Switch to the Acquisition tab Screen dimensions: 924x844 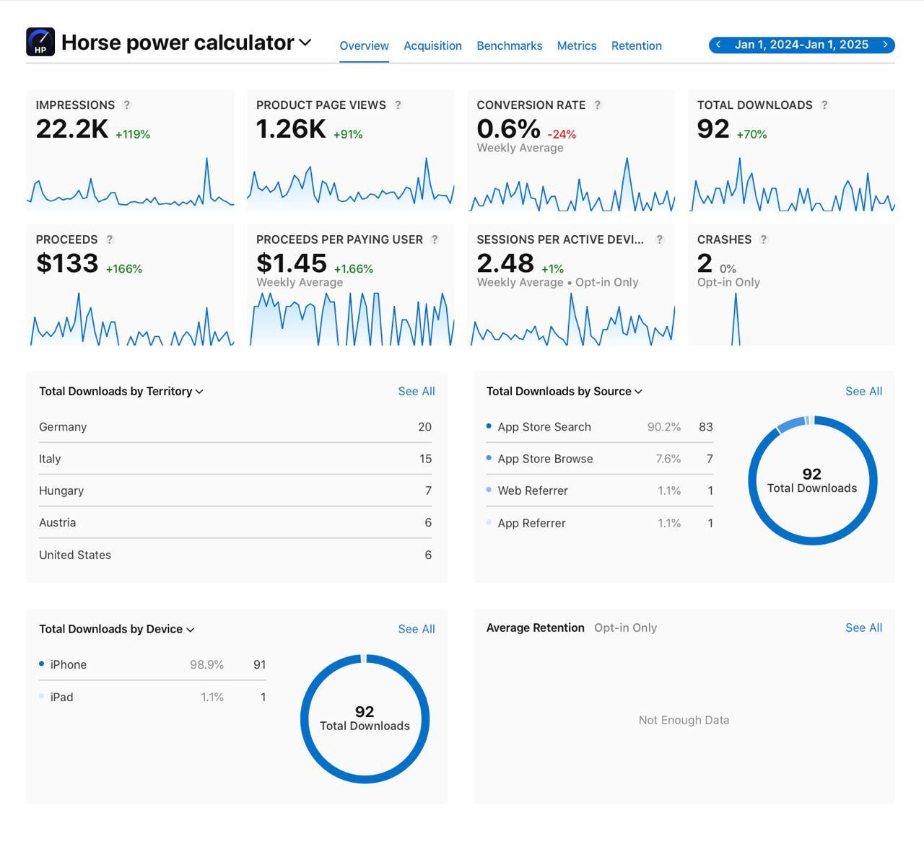tap(432, 45)
